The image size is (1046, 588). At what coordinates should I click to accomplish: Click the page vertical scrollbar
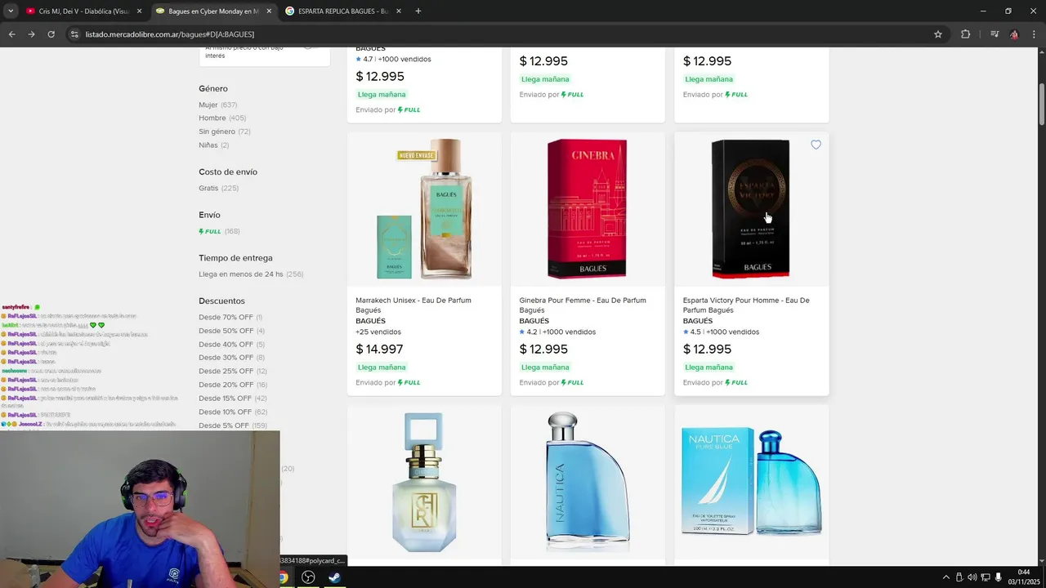[x=1041, y=105]
